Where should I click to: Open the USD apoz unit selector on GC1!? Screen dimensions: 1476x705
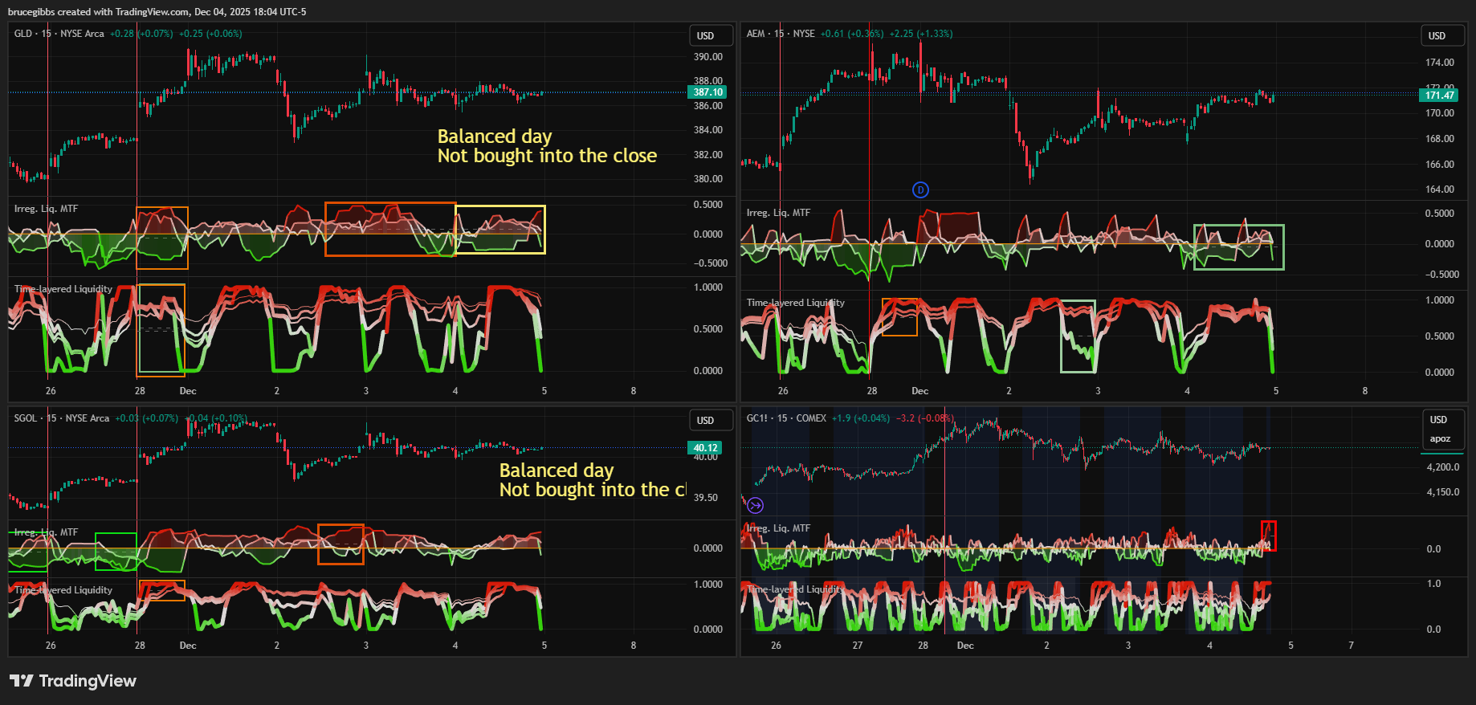pyautogui.click(x=1442, y=429)
